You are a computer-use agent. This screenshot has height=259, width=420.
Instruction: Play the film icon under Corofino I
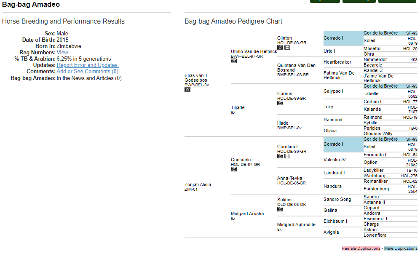[287, 156]
